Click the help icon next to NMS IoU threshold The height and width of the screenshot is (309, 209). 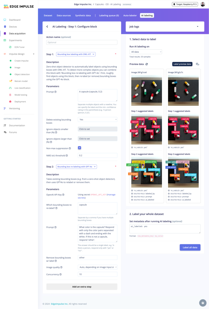[67, 155]
